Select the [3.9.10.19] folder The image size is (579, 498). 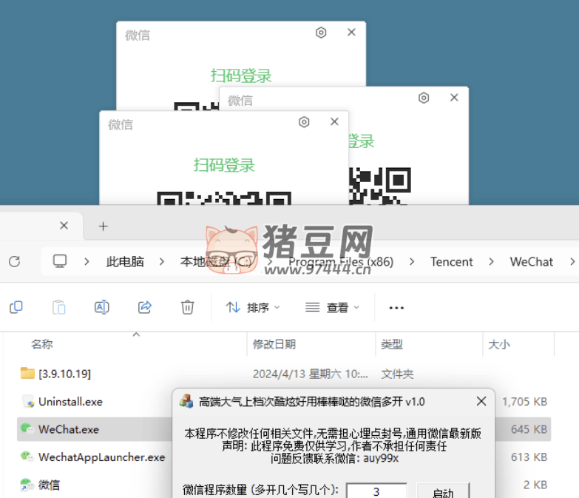[64, 374]
